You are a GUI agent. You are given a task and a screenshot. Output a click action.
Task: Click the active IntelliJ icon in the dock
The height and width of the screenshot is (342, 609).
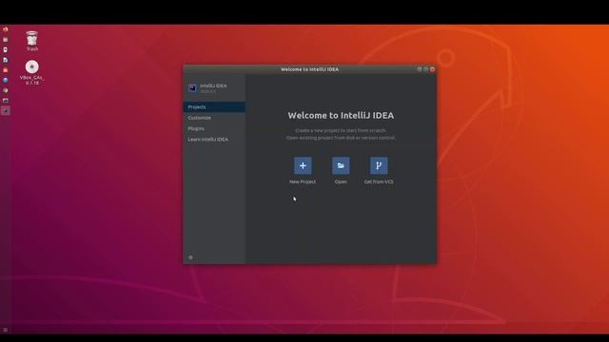(x=6, y=110)
